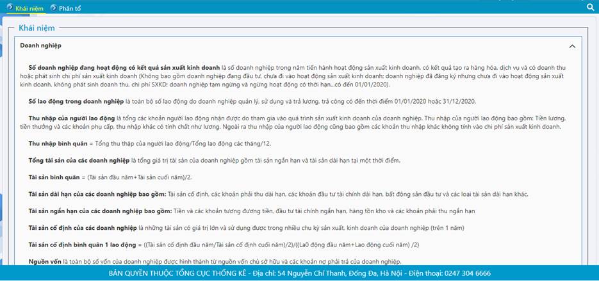
Task: Click the arrow icon beside Khái niệm tab
Action: (9, 8)
